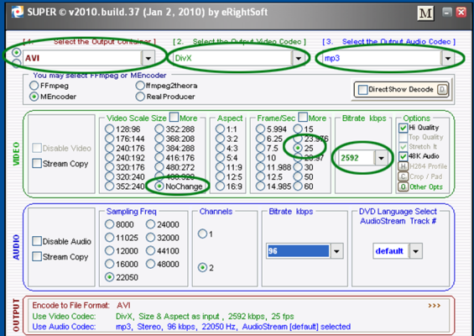Click the audio bitrate 96 field

tap(298, 251)
